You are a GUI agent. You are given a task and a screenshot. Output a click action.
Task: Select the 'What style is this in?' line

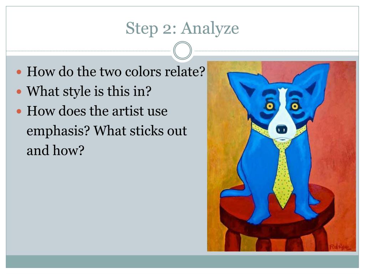(x=89, y=91)
